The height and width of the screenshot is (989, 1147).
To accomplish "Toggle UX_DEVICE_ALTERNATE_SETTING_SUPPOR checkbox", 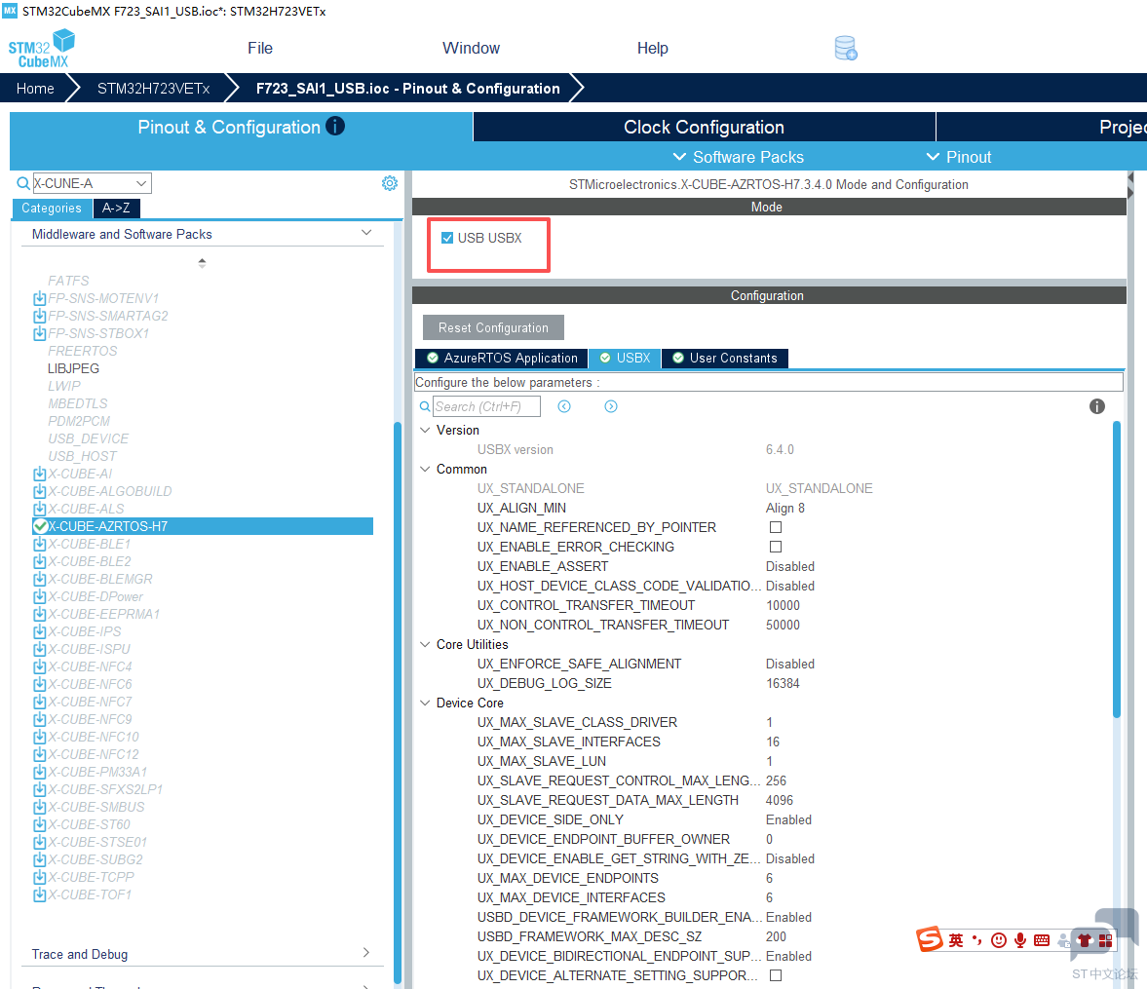I will point(776,975).
